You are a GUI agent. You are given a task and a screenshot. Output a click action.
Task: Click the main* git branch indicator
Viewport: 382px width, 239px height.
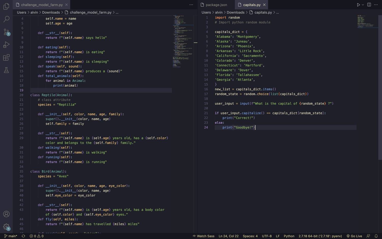11,236
